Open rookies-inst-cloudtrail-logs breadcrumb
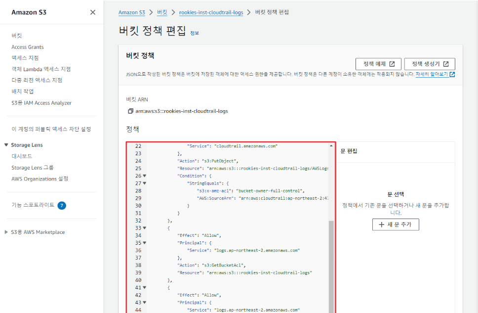Image resolution: width=478 pixels, height=313 pixels. point(211,12)
